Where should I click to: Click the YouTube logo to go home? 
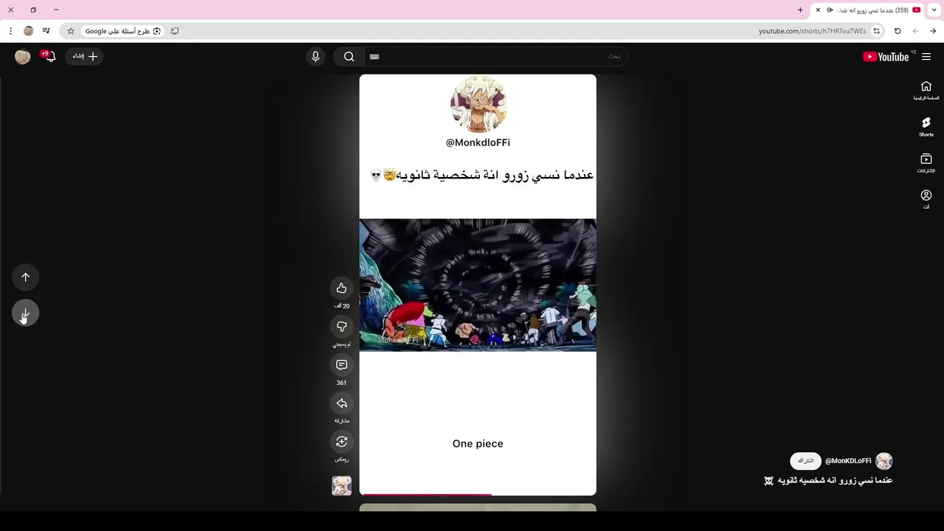[886, 57]
